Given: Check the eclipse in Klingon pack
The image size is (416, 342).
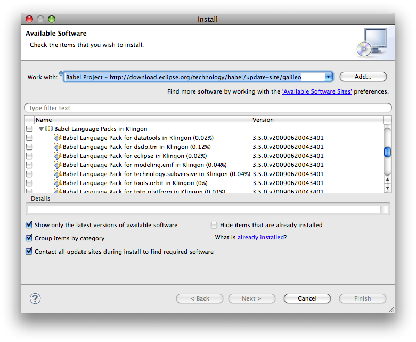Looking at the screenshot, I should pos(29,156).
